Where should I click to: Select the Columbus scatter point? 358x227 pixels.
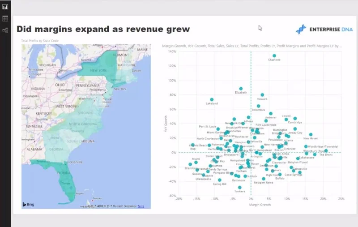tap(259, 106)
